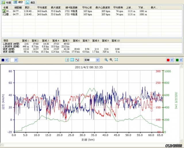Sort by 總卡路里數 column header

[72, 8]
